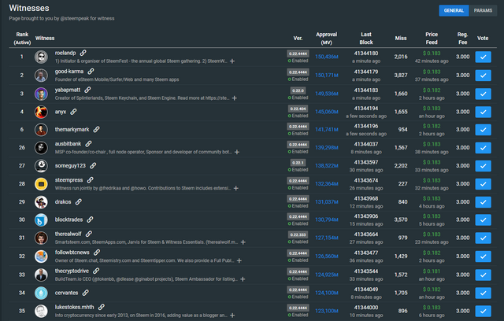504x321 pixels.
Task: Open link icon next to someguy123
Action: click(x=93, y=166)
